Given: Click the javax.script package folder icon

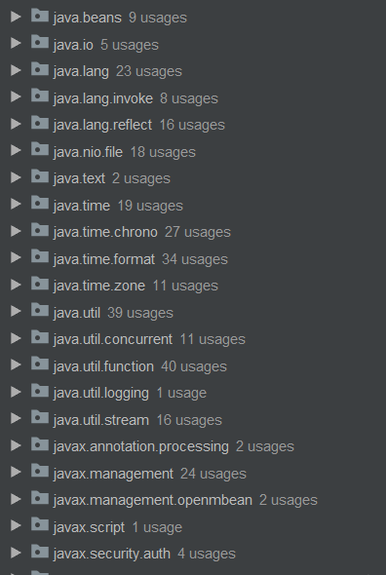Looking at the screenshot, I should pyautogui.click(x=40, y=525).
